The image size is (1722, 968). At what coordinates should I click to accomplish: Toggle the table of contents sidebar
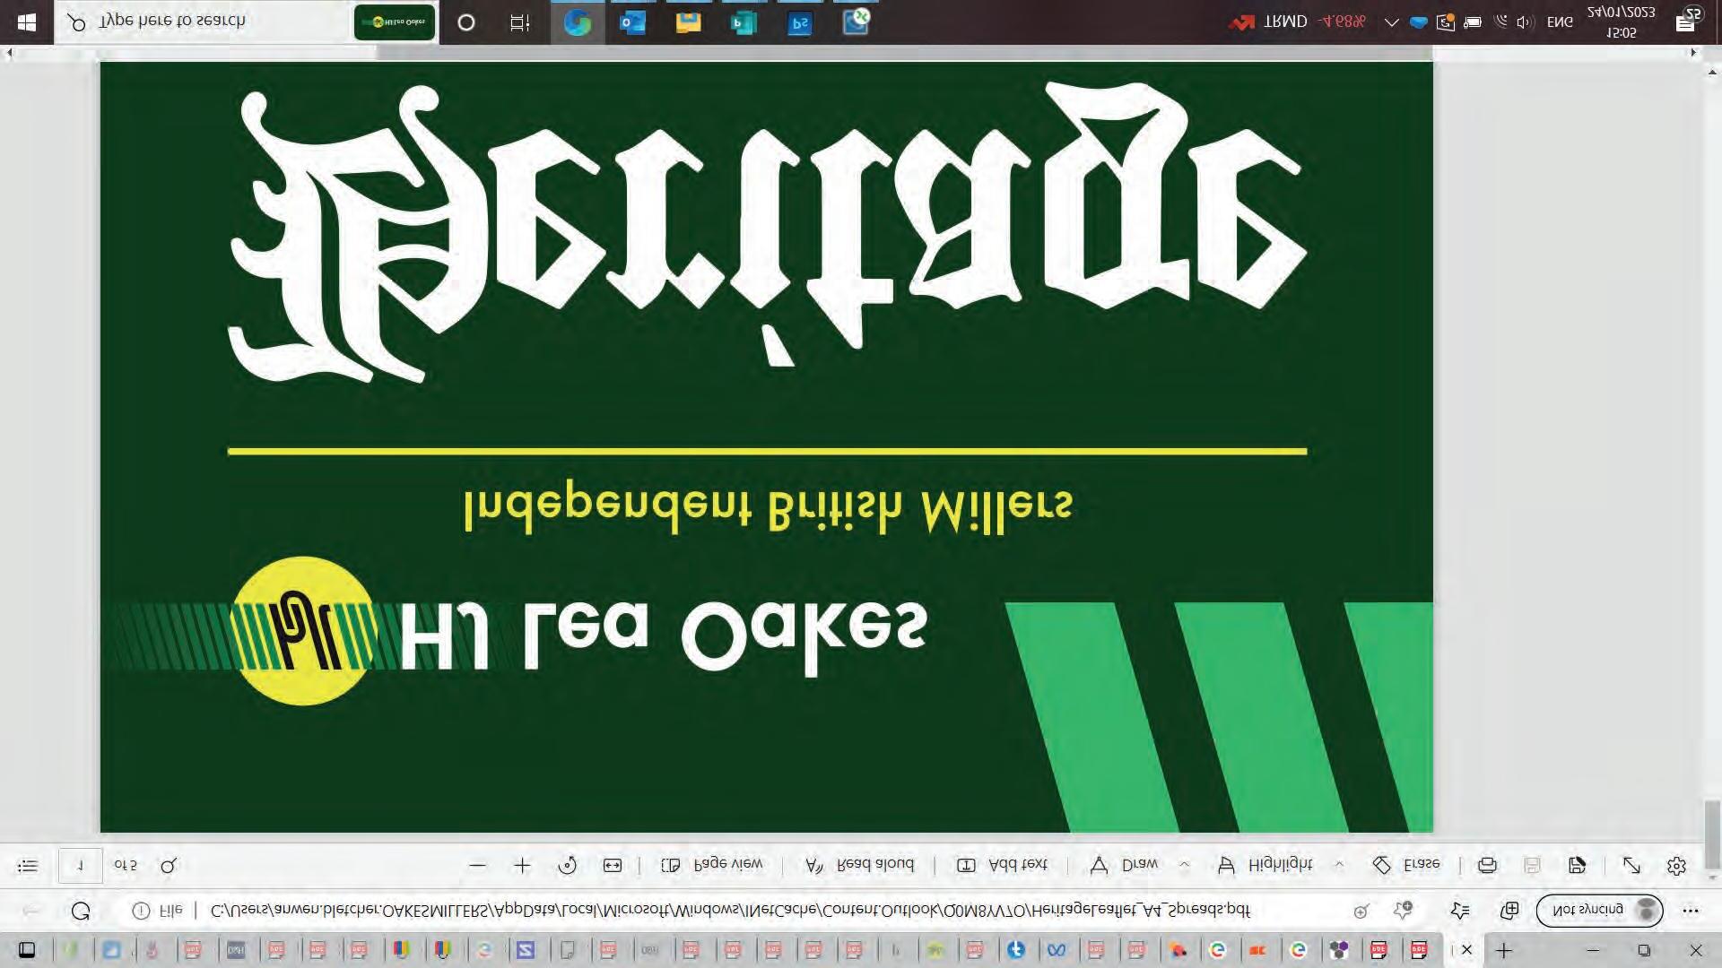(x=28, y=866)
